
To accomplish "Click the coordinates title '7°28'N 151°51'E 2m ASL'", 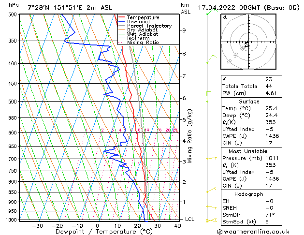I will (x=70, y=8).
